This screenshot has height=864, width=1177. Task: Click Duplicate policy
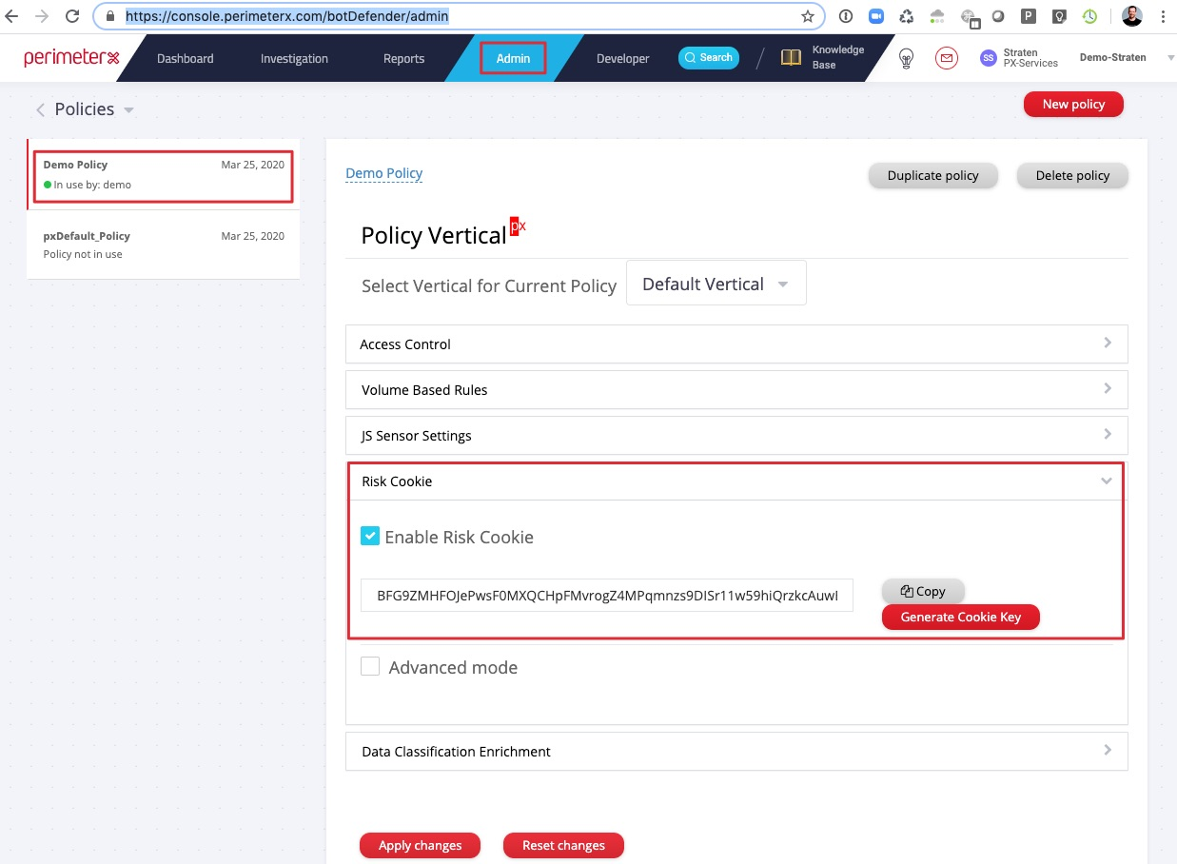(x=932, y=175)
